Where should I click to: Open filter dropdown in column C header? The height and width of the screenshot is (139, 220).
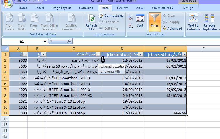tap(98, 54)
